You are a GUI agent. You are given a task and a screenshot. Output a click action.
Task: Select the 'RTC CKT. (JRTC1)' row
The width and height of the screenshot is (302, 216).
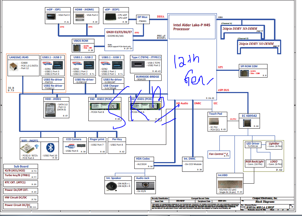(x=20, y=183)
